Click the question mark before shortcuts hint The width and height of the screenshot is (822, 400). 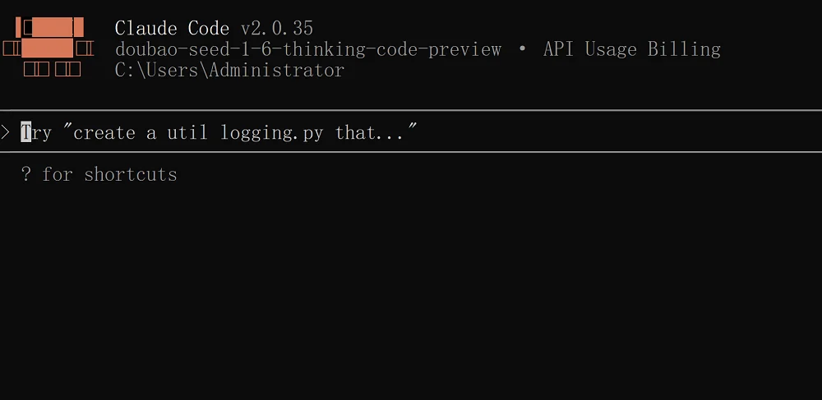tap(25, 175)
